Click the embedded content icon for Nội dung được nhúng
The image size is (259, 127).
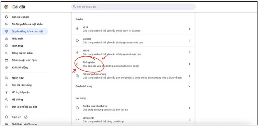point(77,76)
